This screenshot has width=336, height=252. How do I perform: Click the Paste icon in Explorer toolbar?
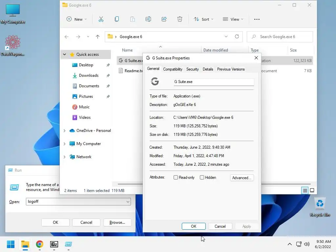coord(133,19)
